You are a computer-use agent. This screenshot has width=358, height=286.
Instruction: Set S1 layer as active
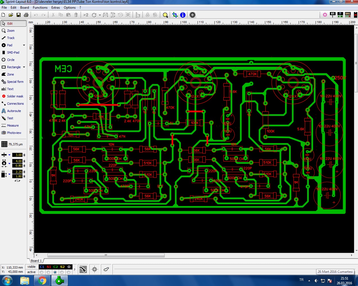point(49,272)
